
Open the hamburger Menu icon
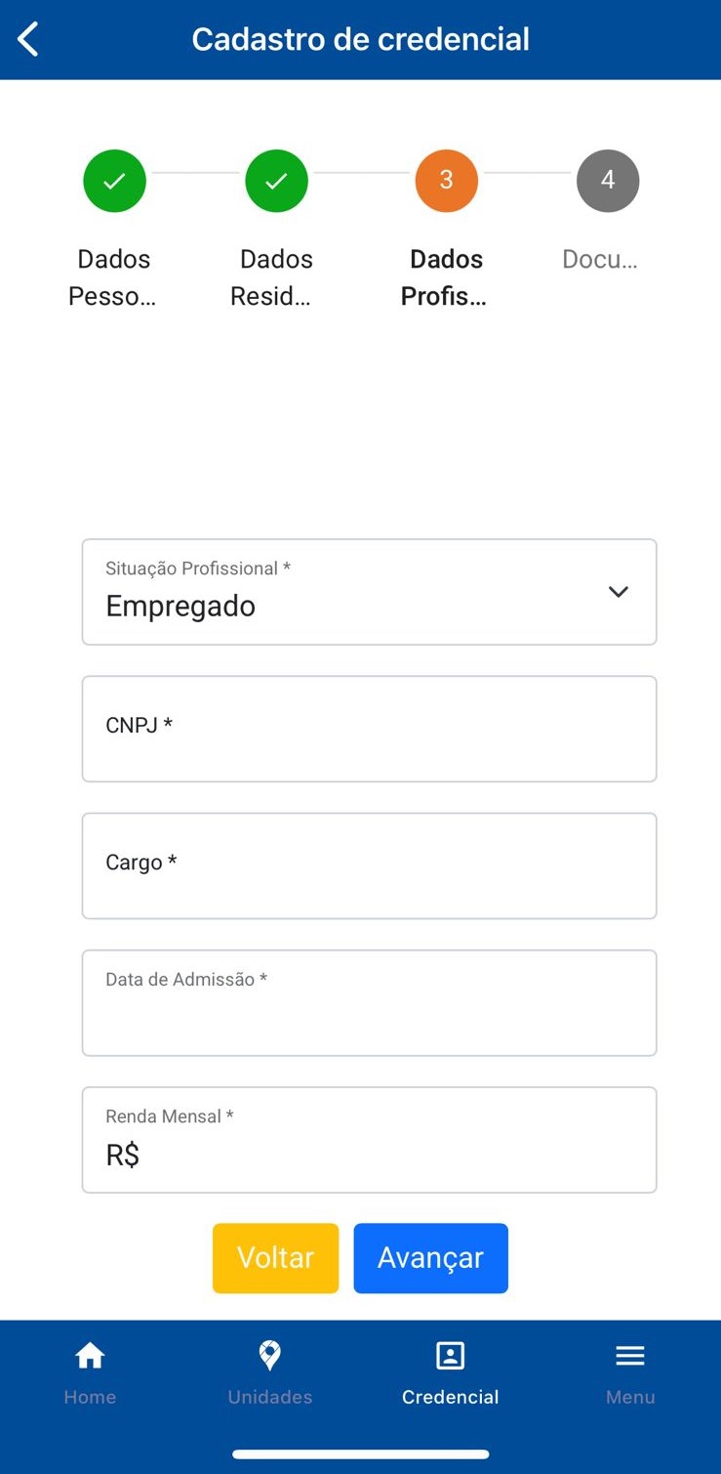tap(630, 1356)
